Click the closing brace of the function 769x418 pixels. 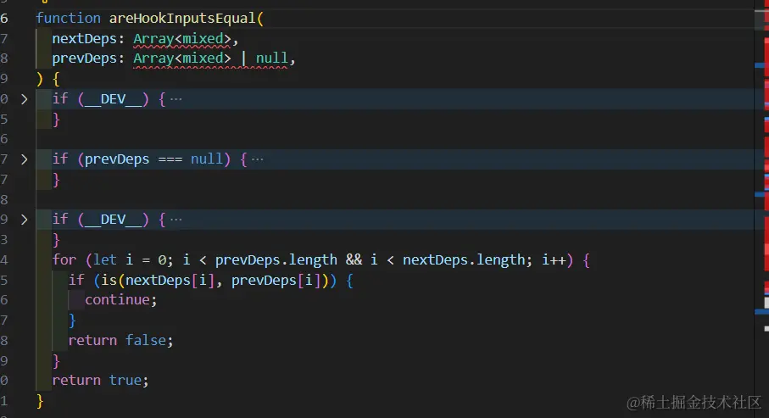pyautogui.click(x=40, y=401)
